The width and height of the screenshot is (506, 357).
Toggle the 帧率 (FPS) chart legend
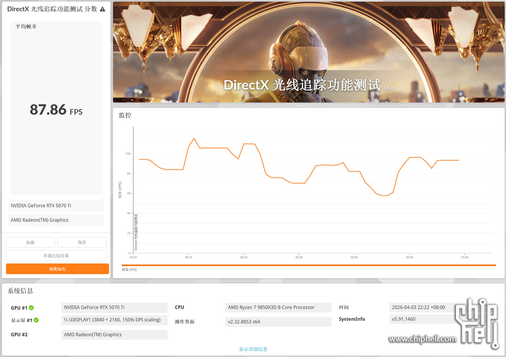(x=129, y=270)
